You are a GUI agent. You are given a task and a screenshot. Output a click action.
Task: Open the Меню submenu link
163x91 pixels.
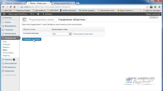pyautogui.click(x=5, y=50)
